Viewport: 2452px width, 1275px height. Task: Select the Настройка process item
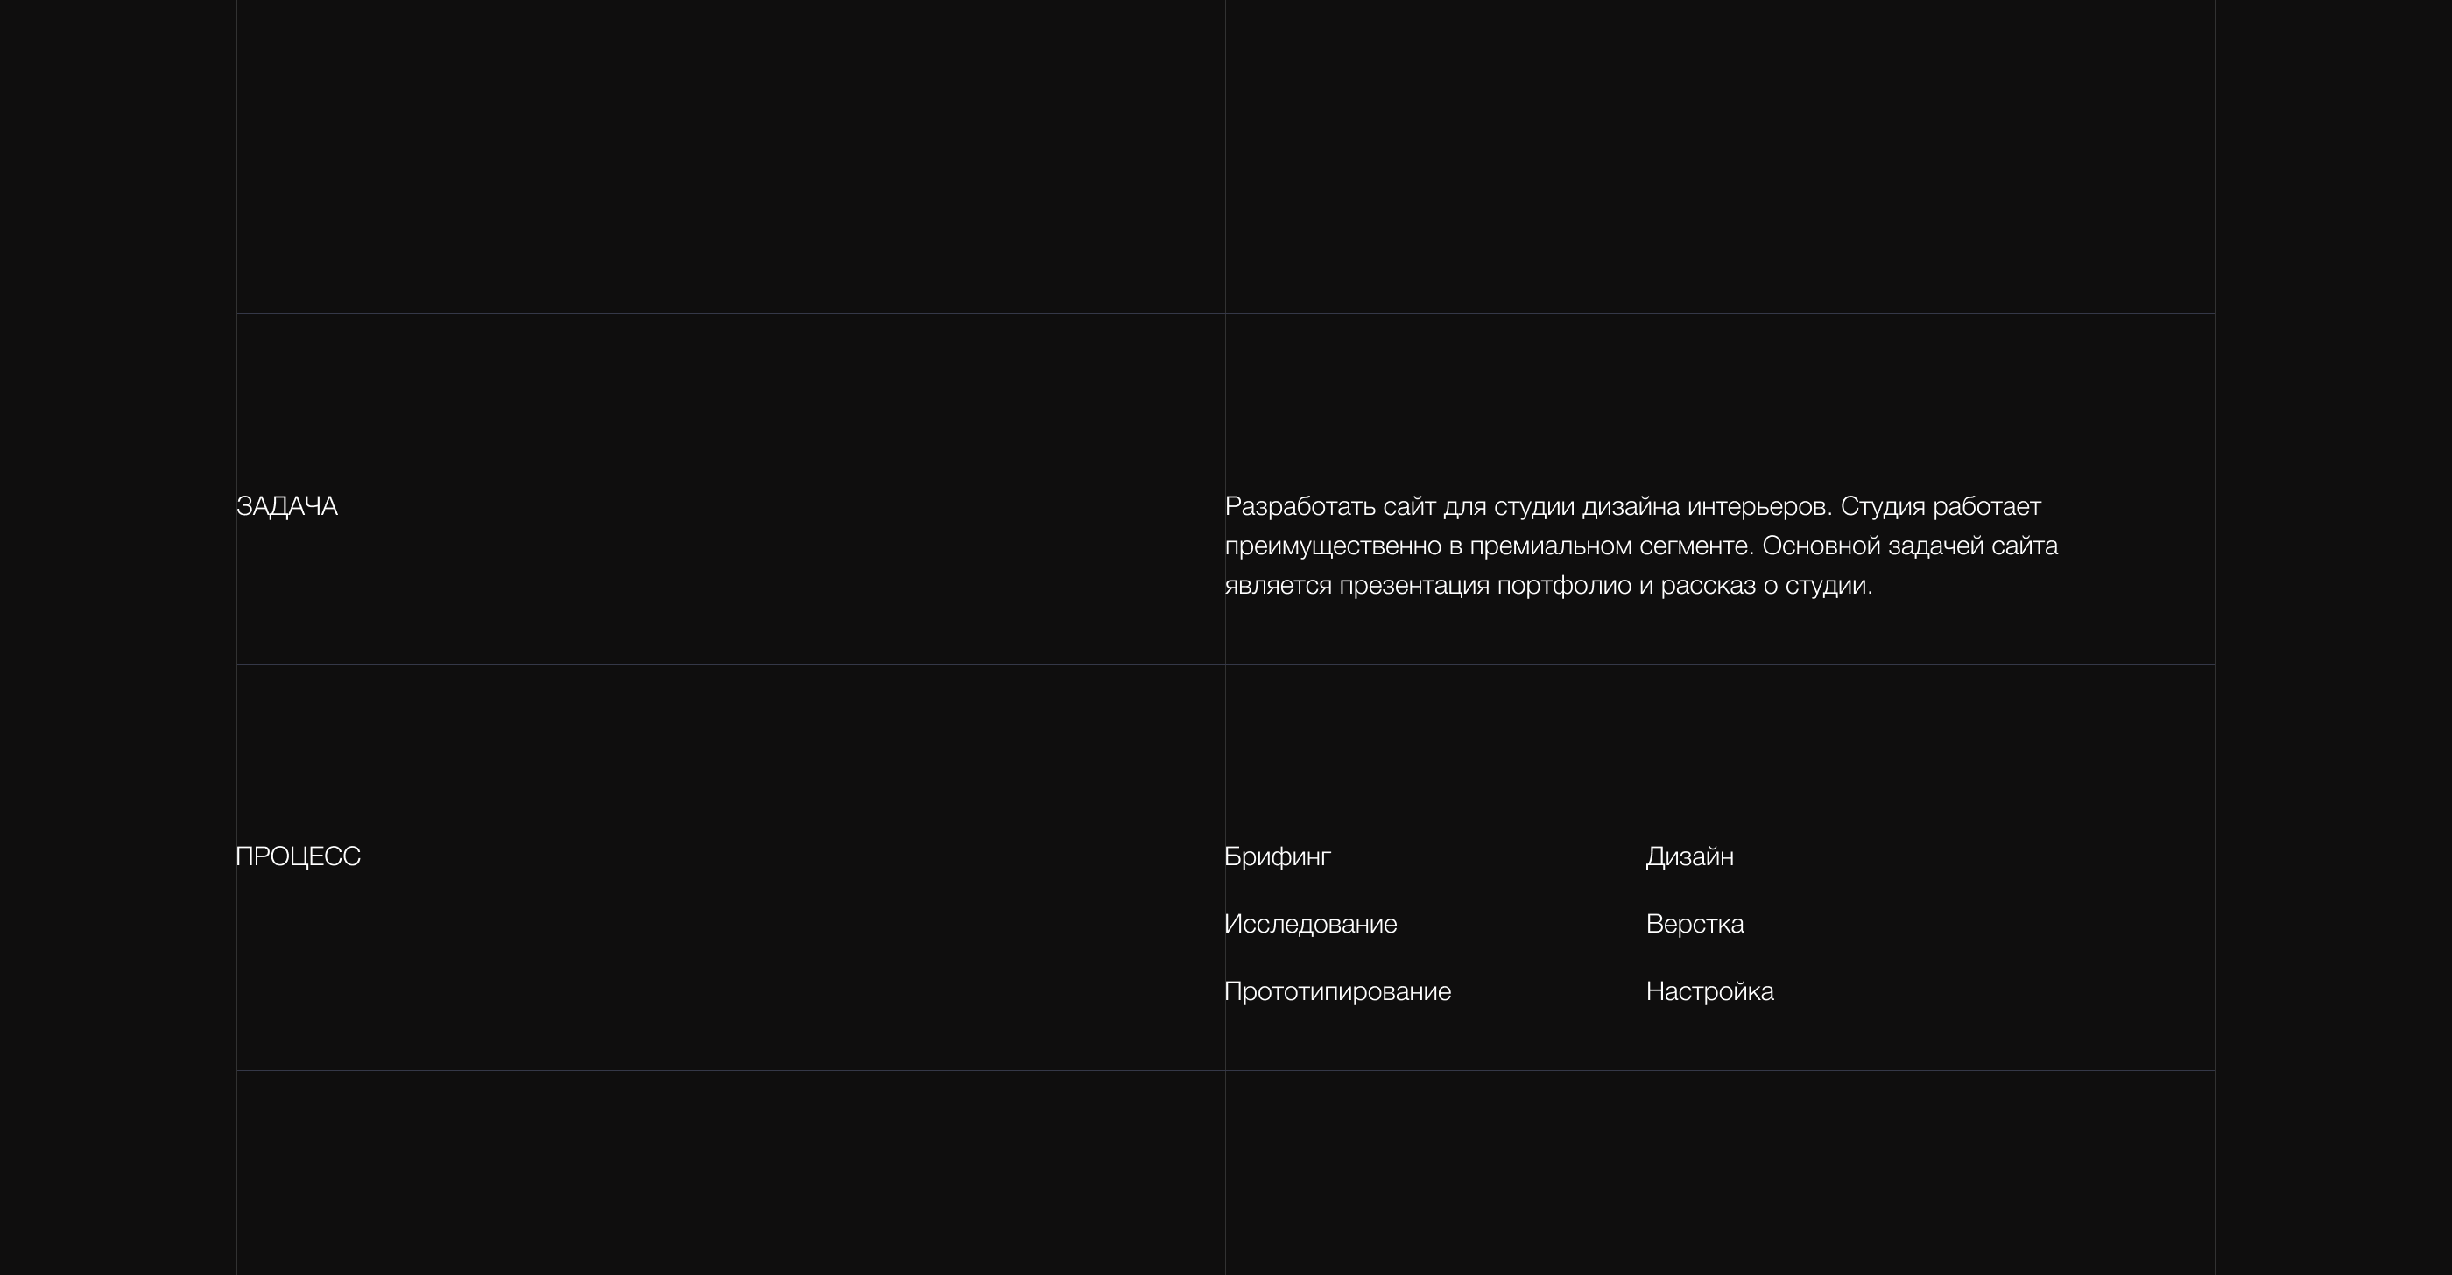(1709, 991)
